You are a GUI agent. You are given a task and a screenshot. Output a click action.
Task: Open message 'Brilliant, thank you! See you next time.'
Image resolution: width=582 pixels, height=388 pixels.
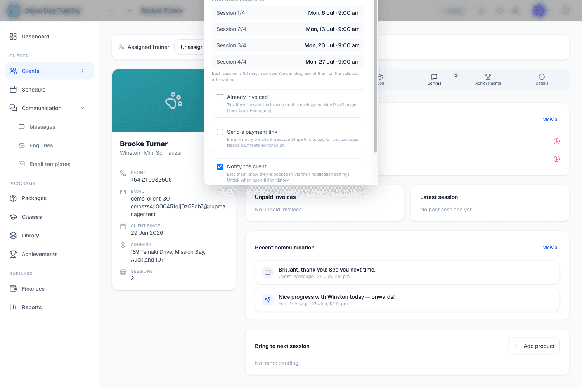pos(407,273)
